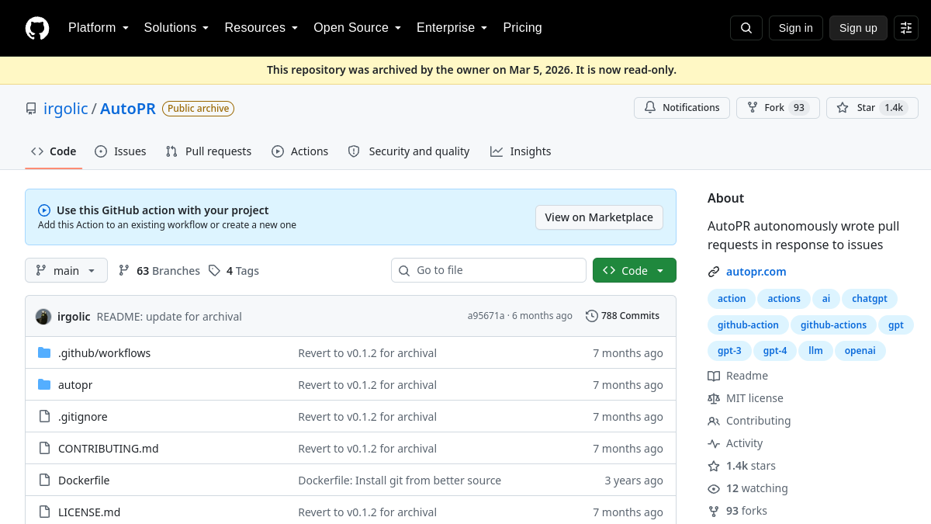The image size is (931, 524).
Task: Open the AutoPR repository name link
Action: pos(128,109)
